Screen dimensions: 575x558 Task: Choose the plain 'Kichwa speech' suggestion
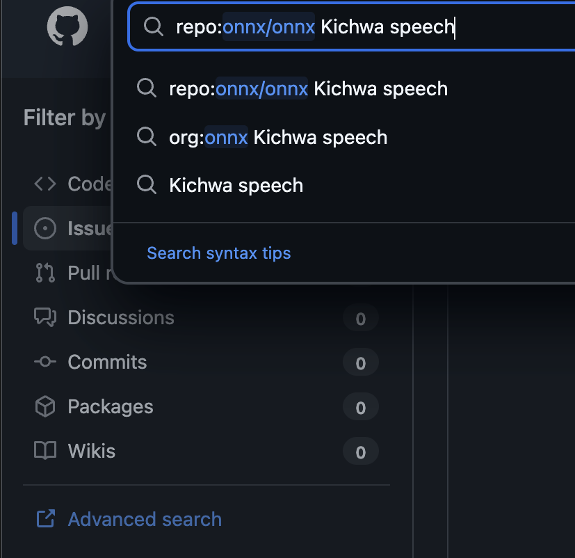tap(236, 185)
